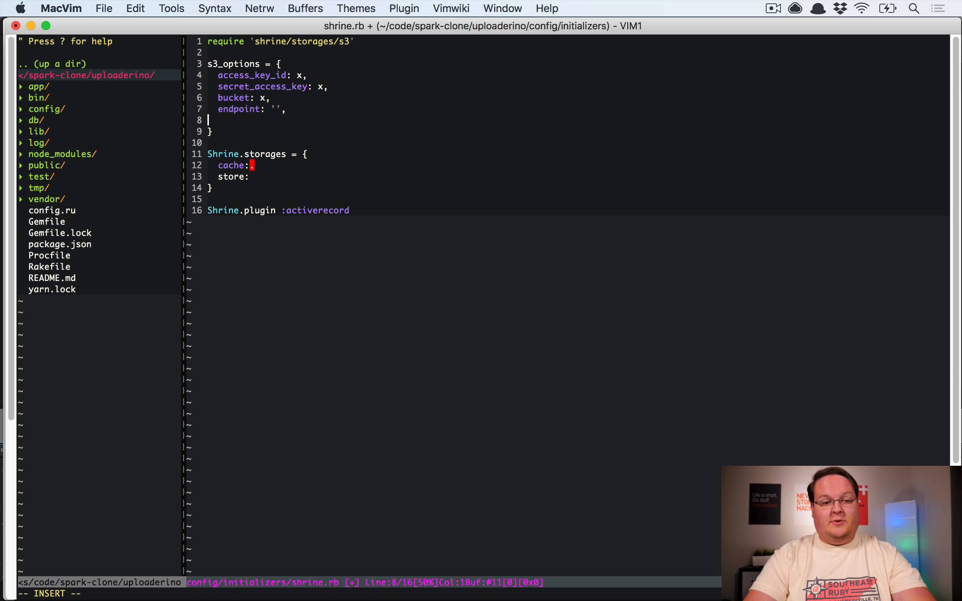Open the Netrw menu
Image resolution: width=962 pixels, height=601 pixels.
(260, 8)
